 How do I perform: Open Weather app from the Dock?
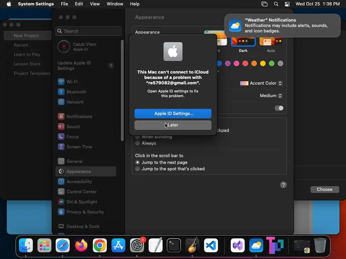click(x=256, y=246)
